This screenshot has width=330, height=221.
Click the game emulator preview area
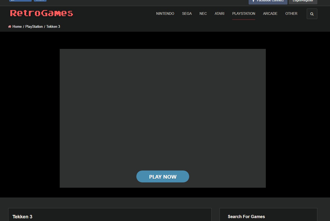click(163, 118)
